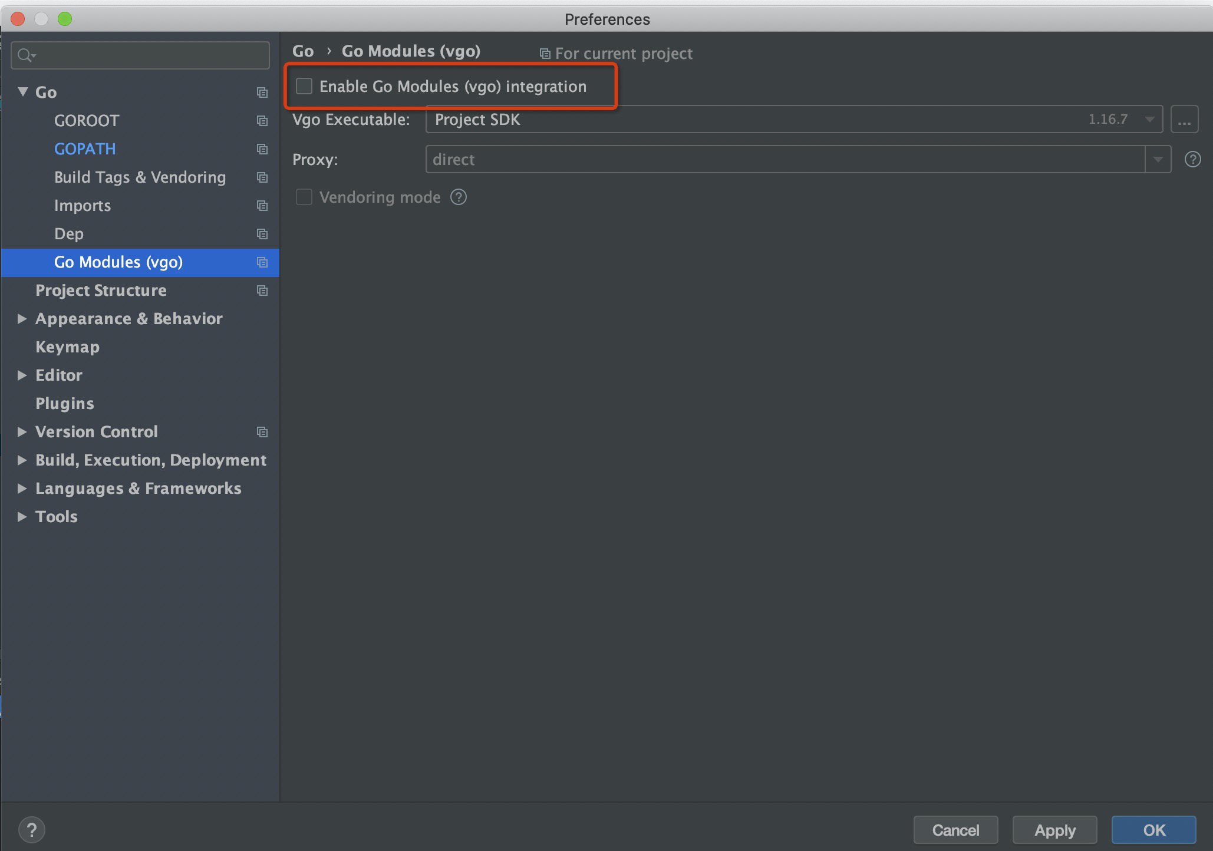Click the project-level icon next to GOROOT
The width and height of the screenshot is (1213, 851).
262,121
